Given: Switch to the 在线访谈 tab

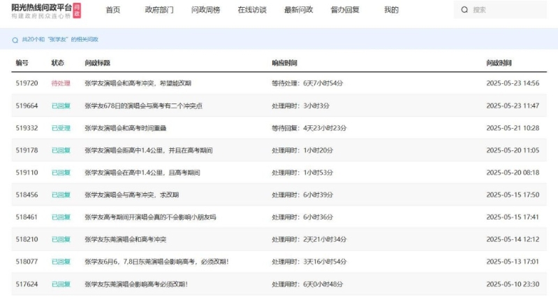Looking at the screenshot, I should 251,10.
